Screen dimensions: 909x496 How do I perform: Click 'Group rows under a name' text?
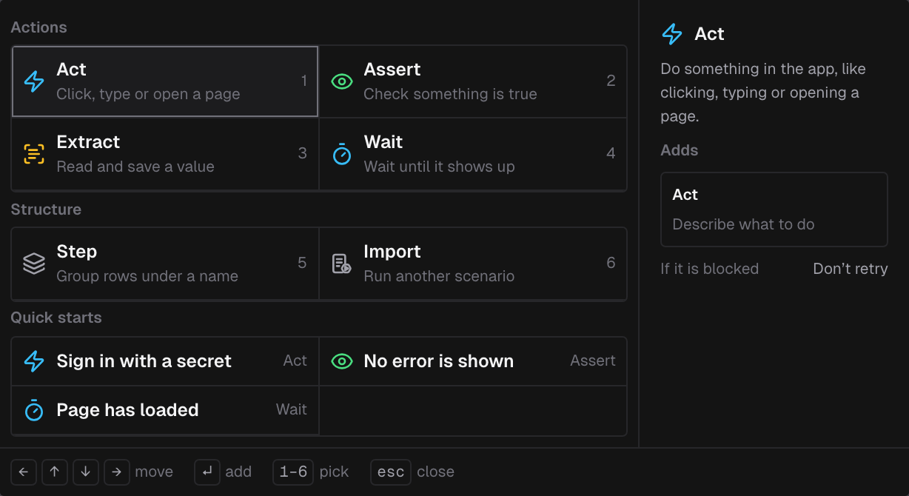[x=147, y=276]
